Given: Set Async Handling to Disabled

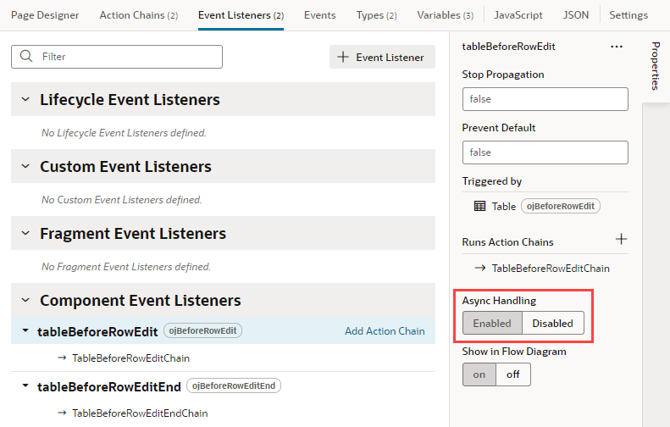Looking at the screenshot, I should [552, 323].
